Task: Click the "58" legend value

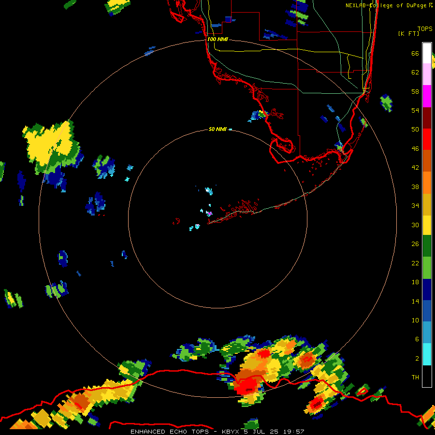Action: (415, 91)
